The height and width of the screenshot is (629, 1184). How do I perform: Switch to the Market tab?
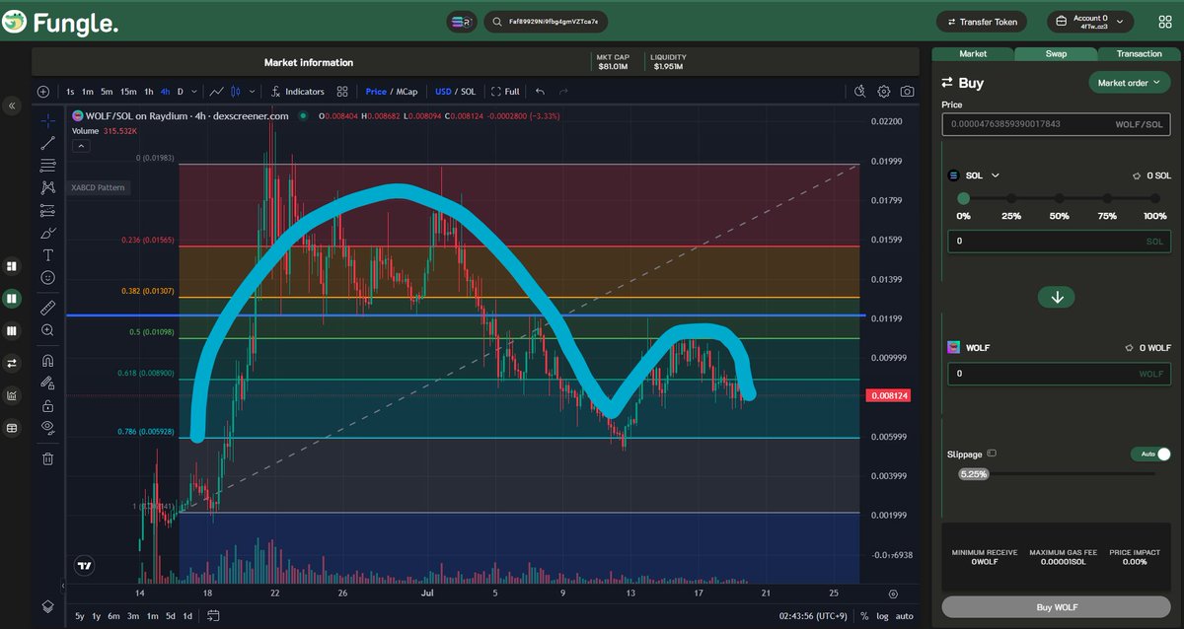click(x=973, y=53)
